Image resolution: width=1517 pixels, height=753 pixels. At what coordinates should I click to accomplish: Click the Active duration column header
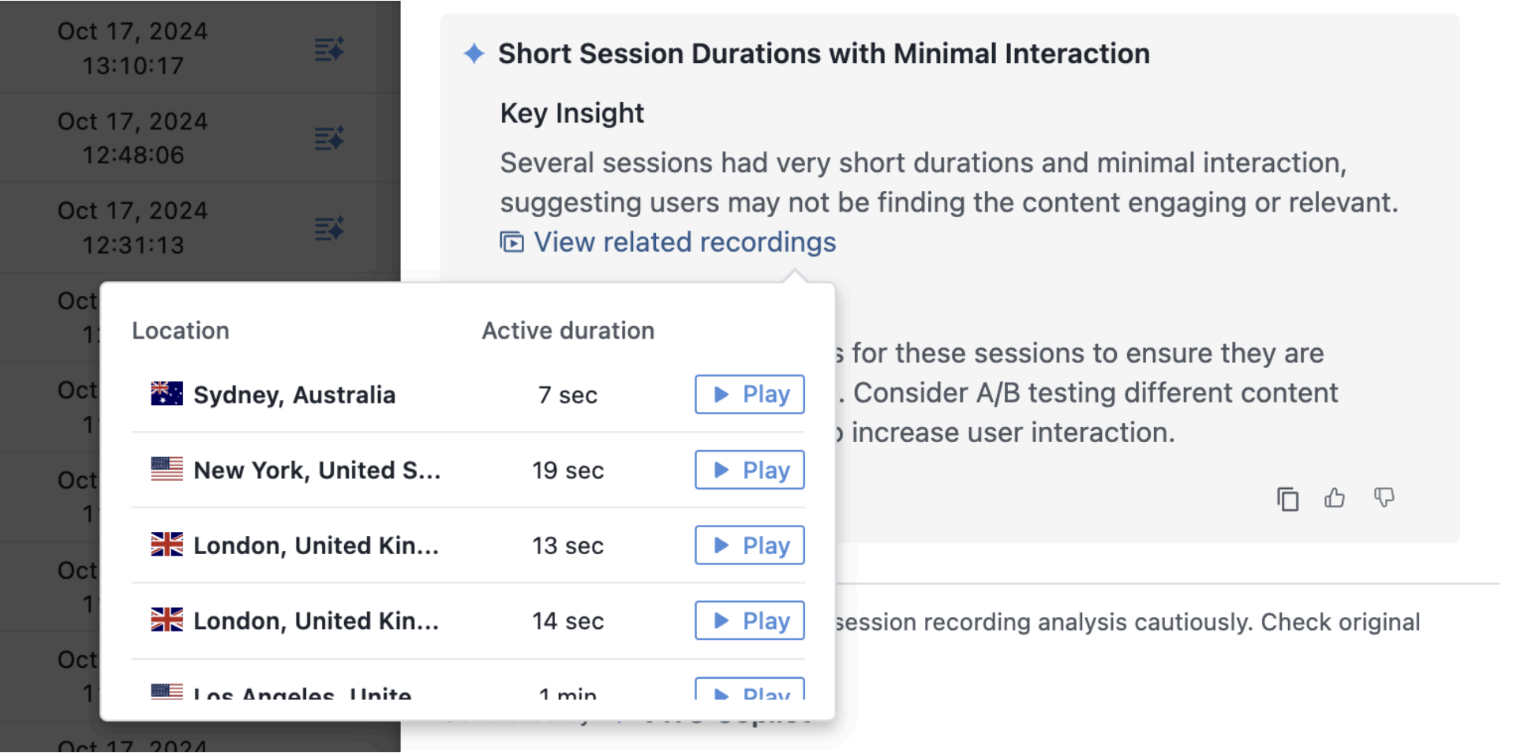coord(568,331)
